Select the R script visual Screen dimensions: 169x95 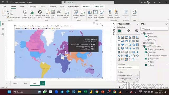pyautogui.click(x=137, y=52)
